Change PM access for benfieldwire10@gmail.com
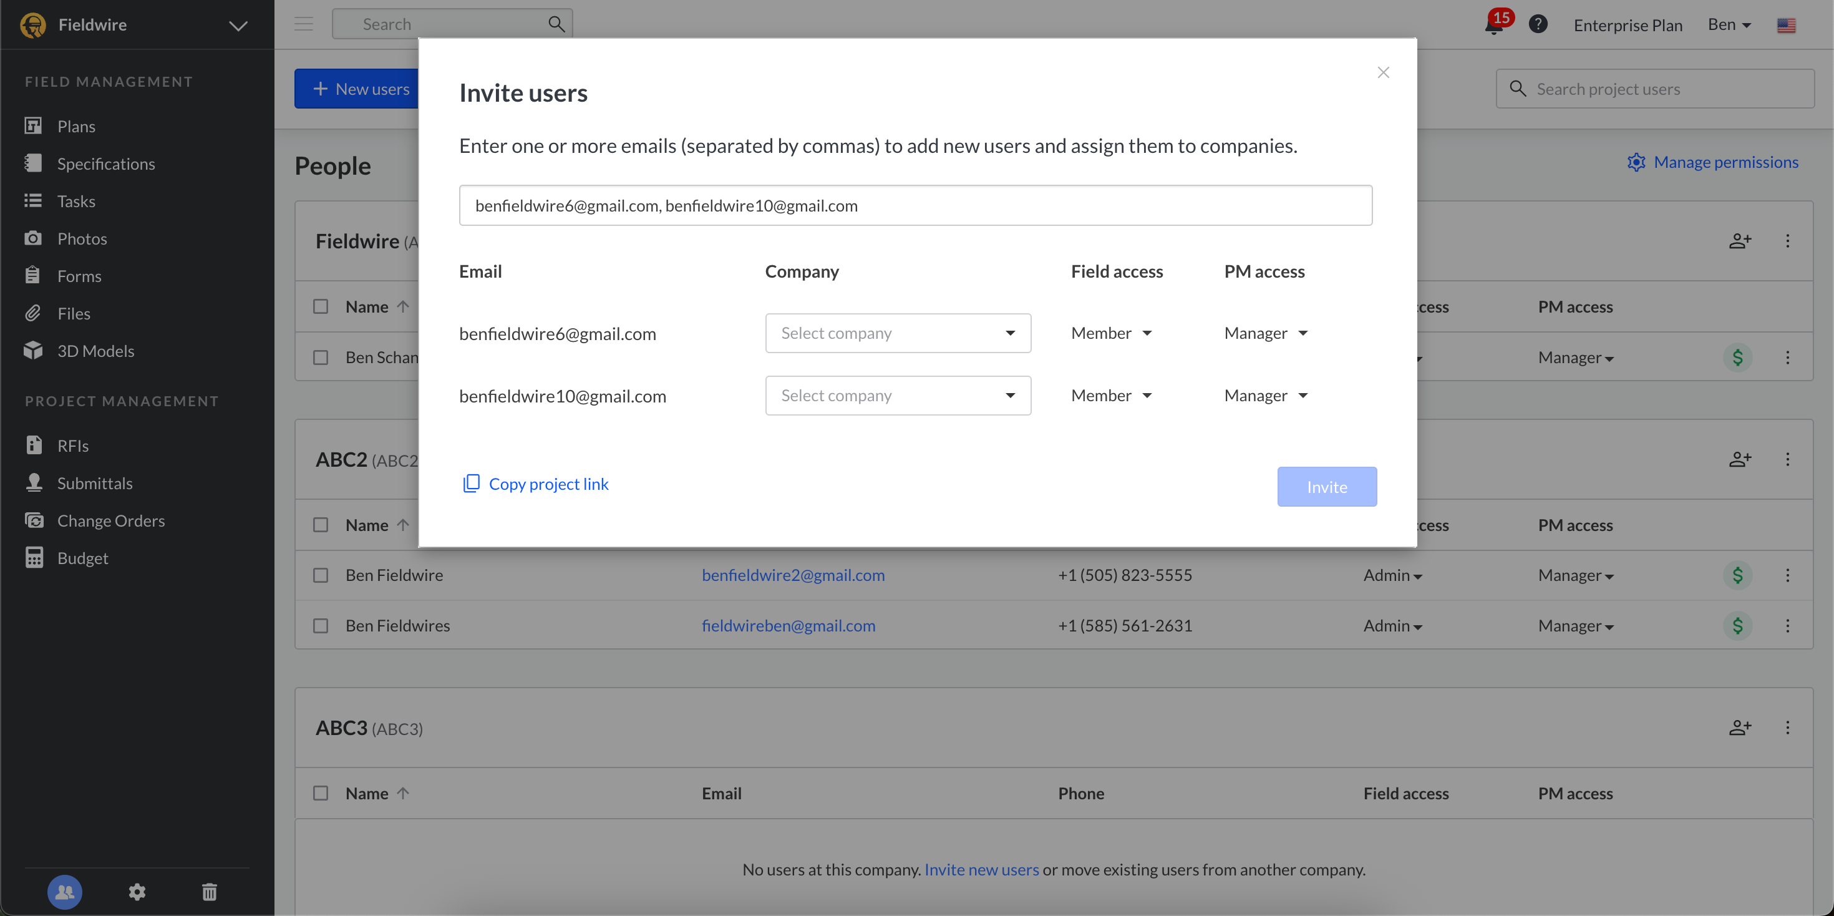This screenshot has height=916, width=1834. (x=1266, y=396)
